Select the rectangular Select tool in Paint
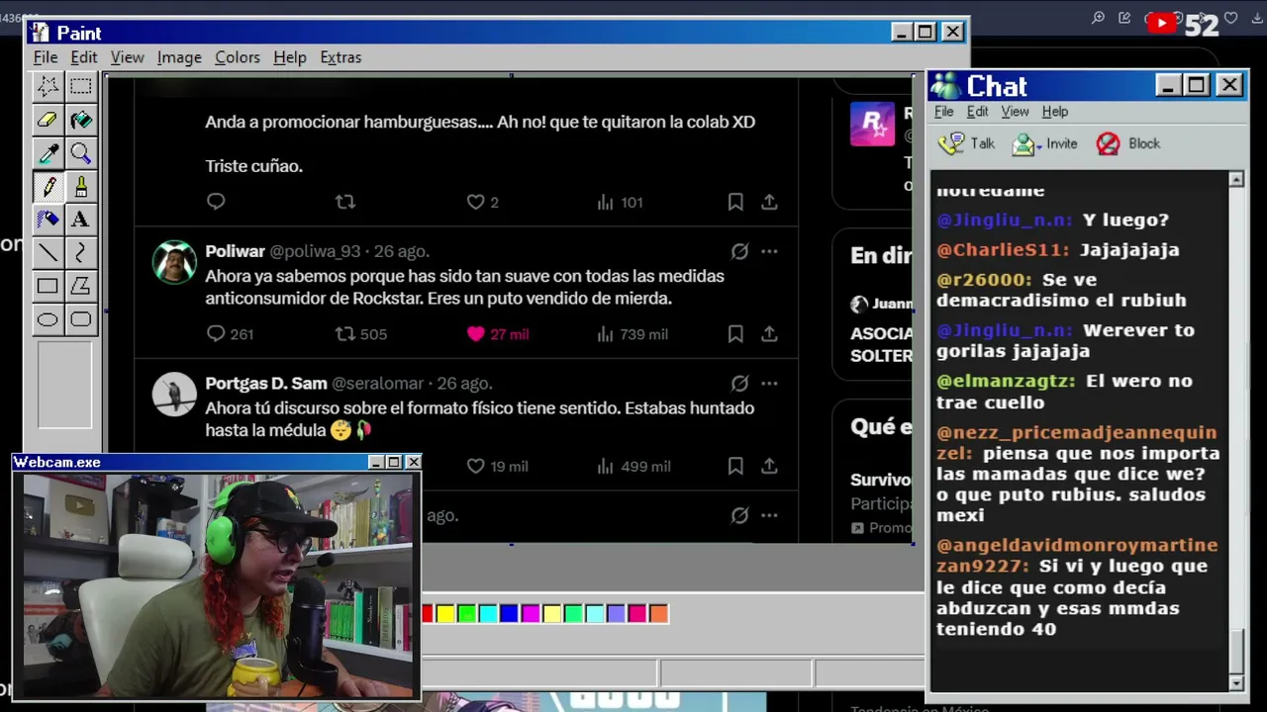The image size is (1267, 712). [81, 87]
